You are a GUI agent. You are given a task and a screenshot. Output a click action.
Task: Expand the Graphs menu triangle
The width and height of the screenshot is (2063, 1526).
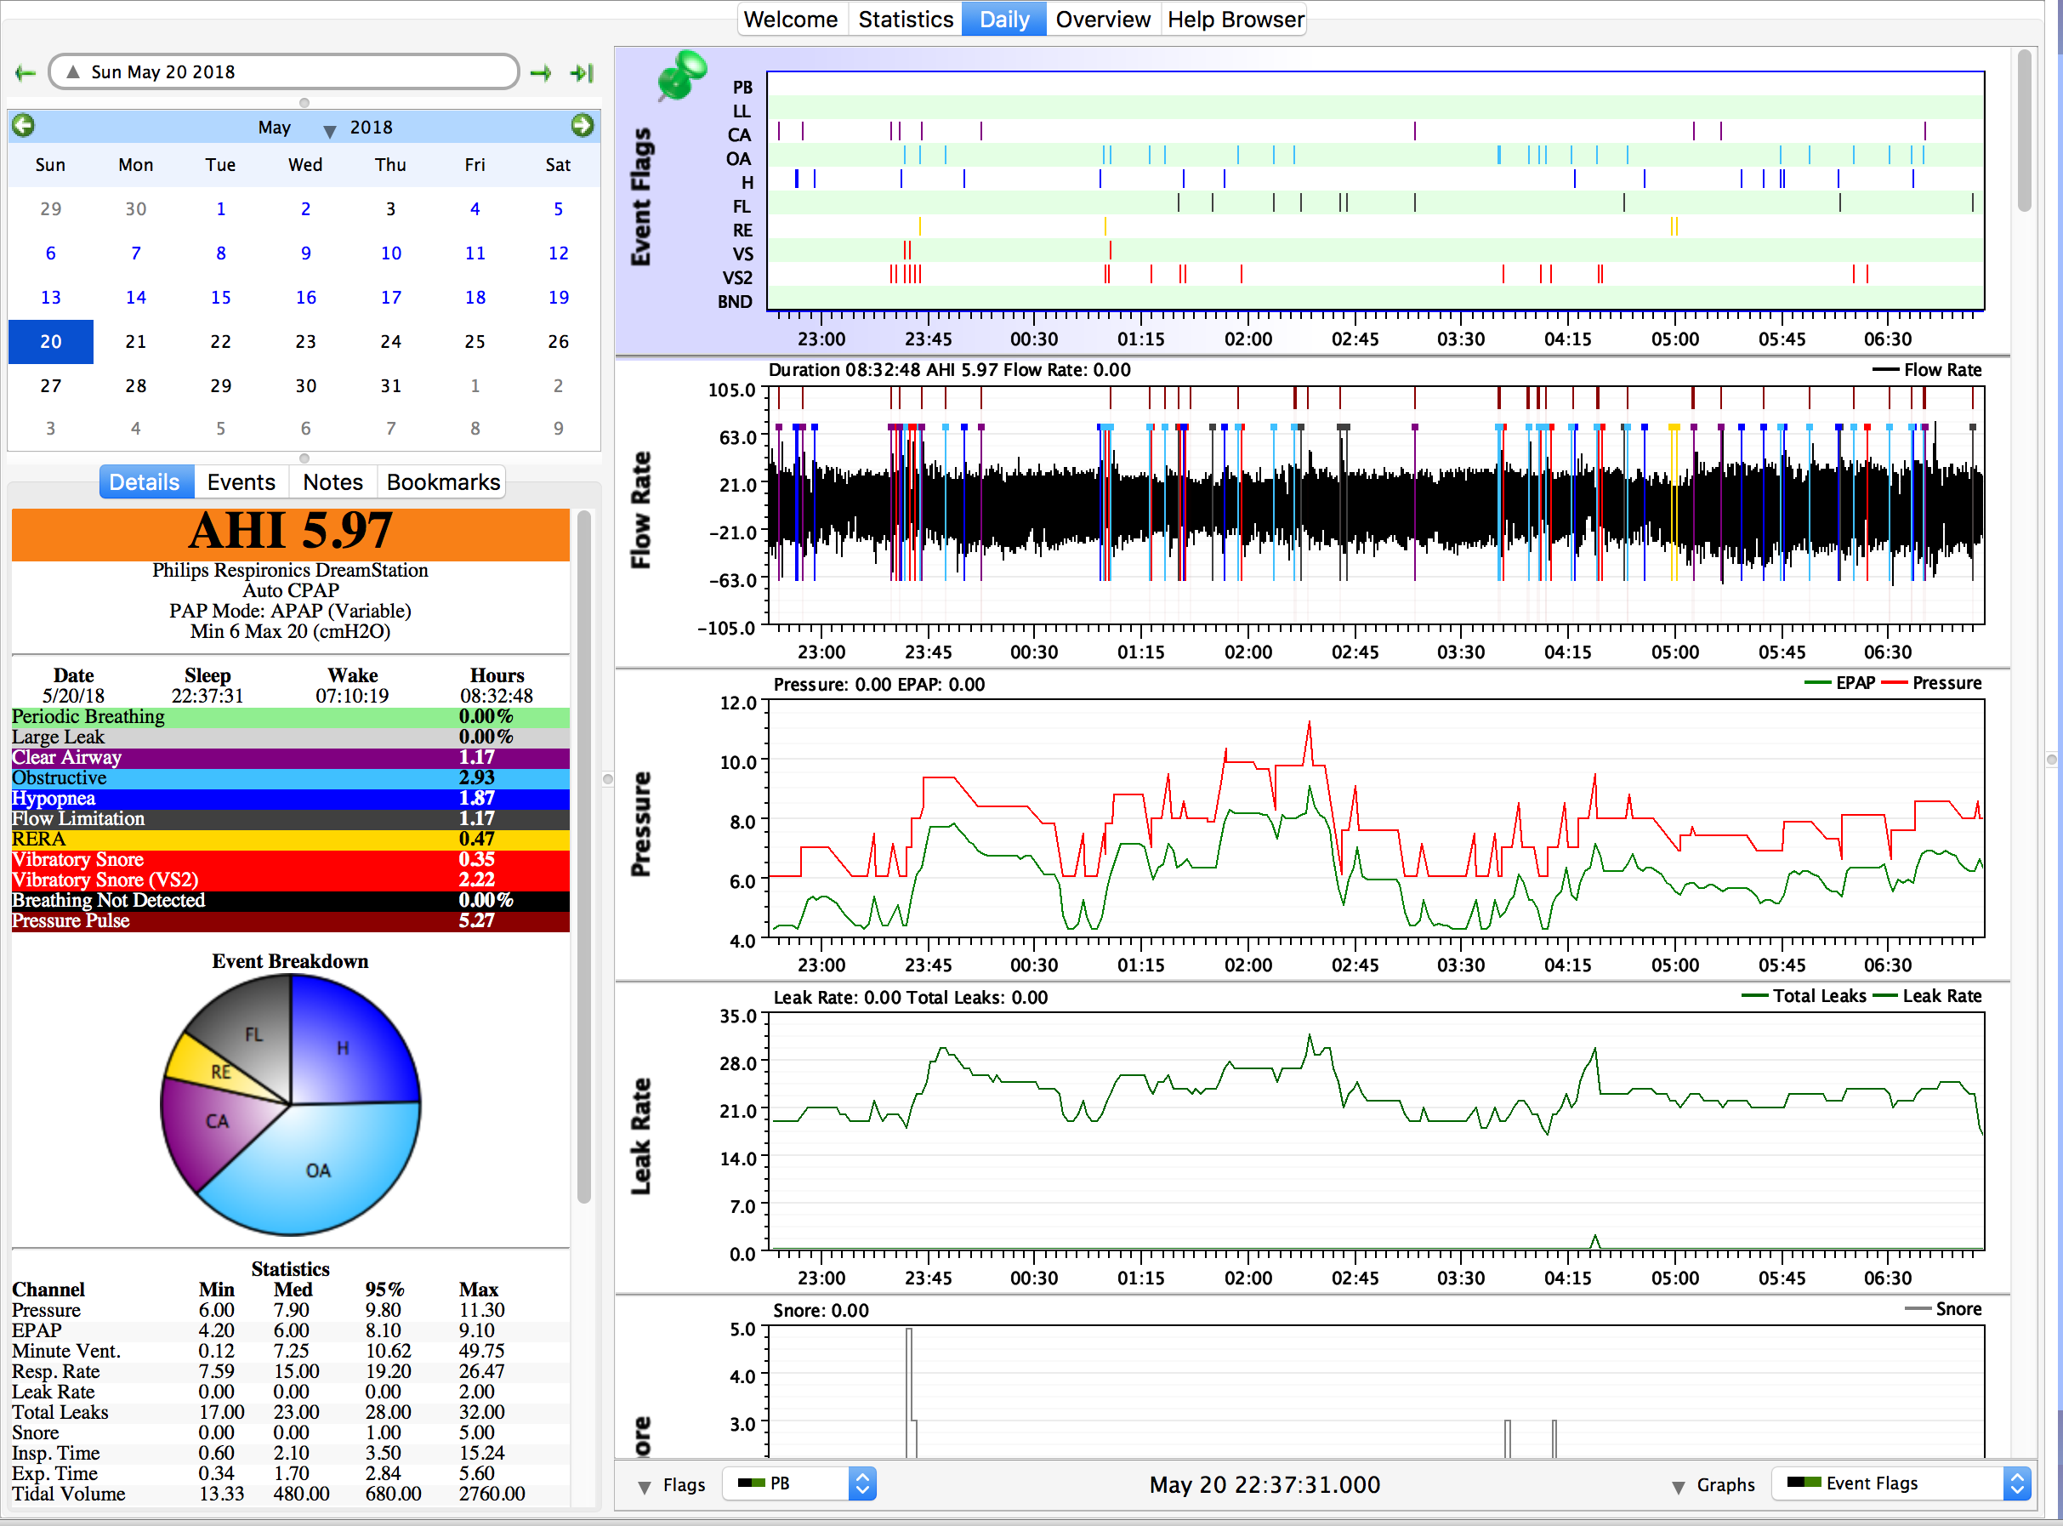pyautogui.click(x=1678, y=1486)
